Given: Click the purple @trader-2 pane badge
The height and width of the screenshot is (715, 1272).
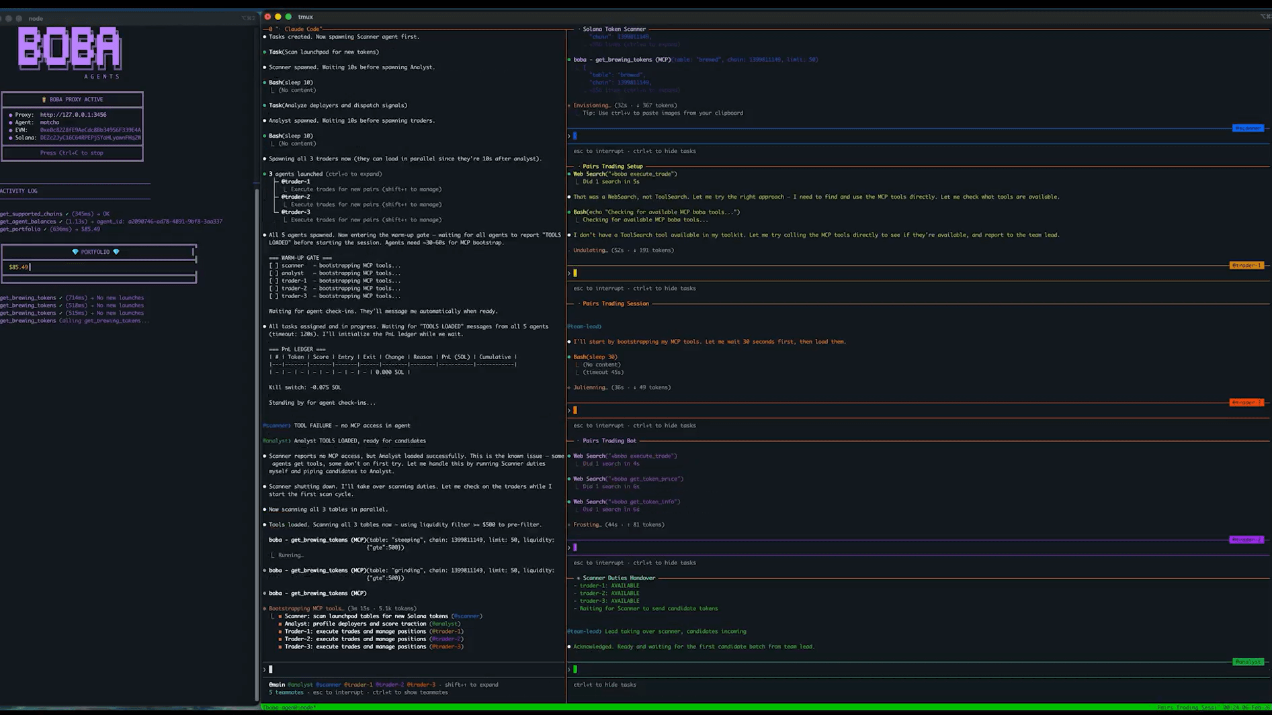Looking at the screenshot, I should pyautogui.click(x=1246, y=540).
